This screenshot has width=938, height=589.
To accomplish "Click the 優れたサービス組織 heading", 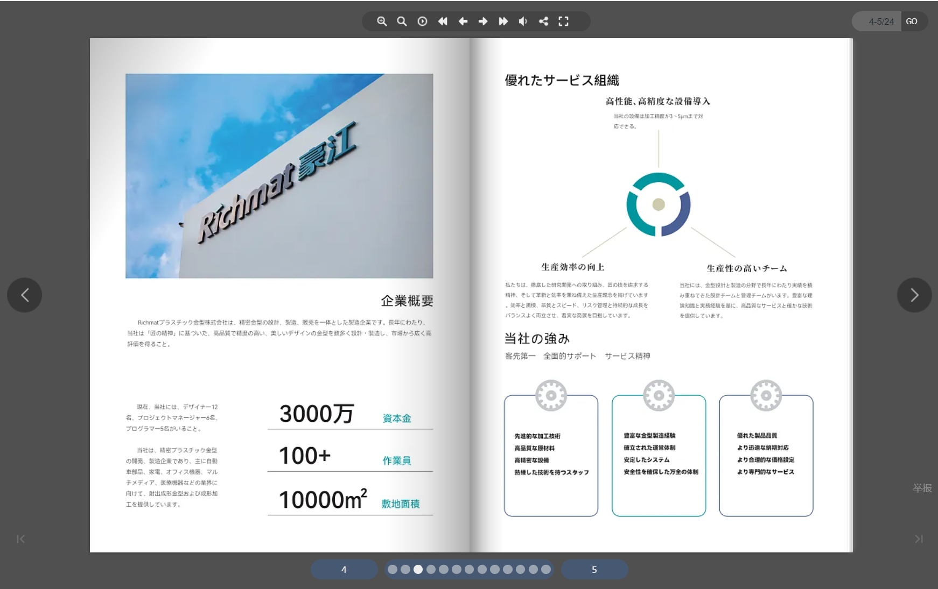I will [x=562, y=80].
